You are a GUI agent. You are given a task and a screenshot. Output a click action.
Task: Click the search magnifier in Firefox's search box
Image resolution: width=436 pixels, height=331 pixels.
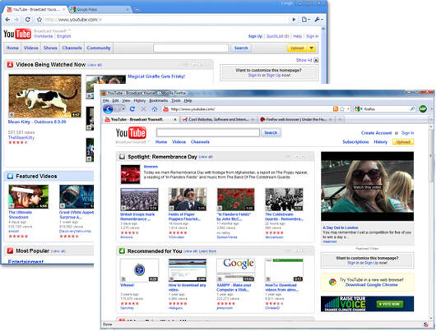pos(413,109)
